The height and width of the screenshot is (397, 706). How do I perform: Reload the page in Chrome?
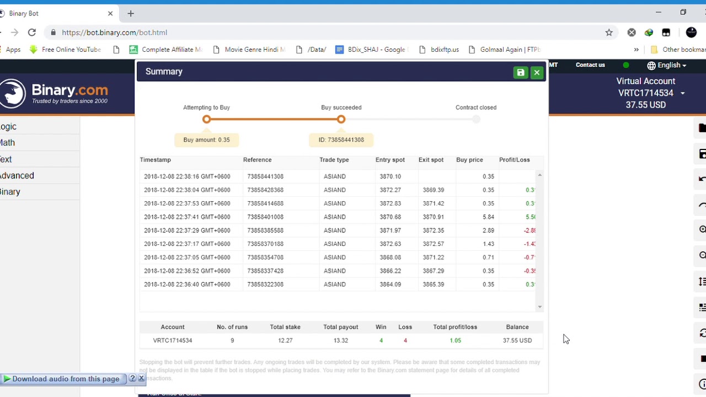pos(32,33)
